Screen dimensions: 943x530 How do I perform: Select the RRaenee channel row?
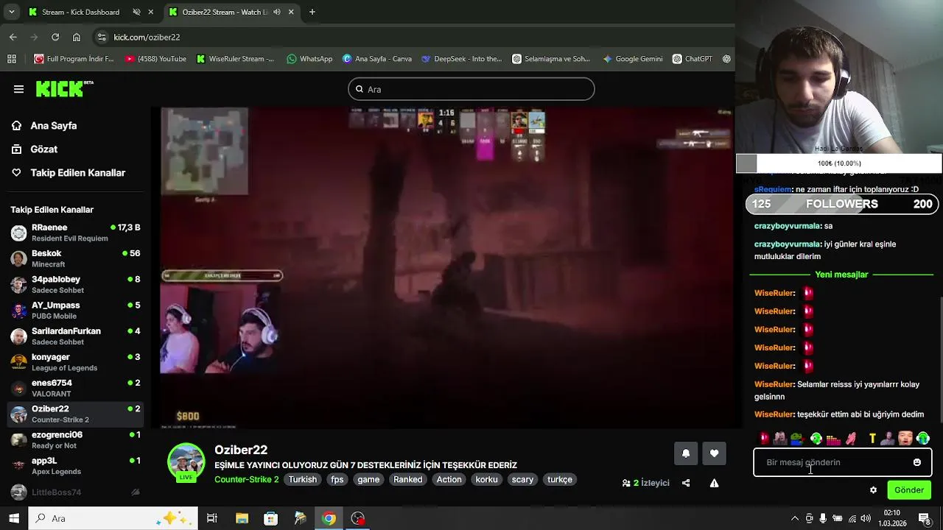coord(76,233)
